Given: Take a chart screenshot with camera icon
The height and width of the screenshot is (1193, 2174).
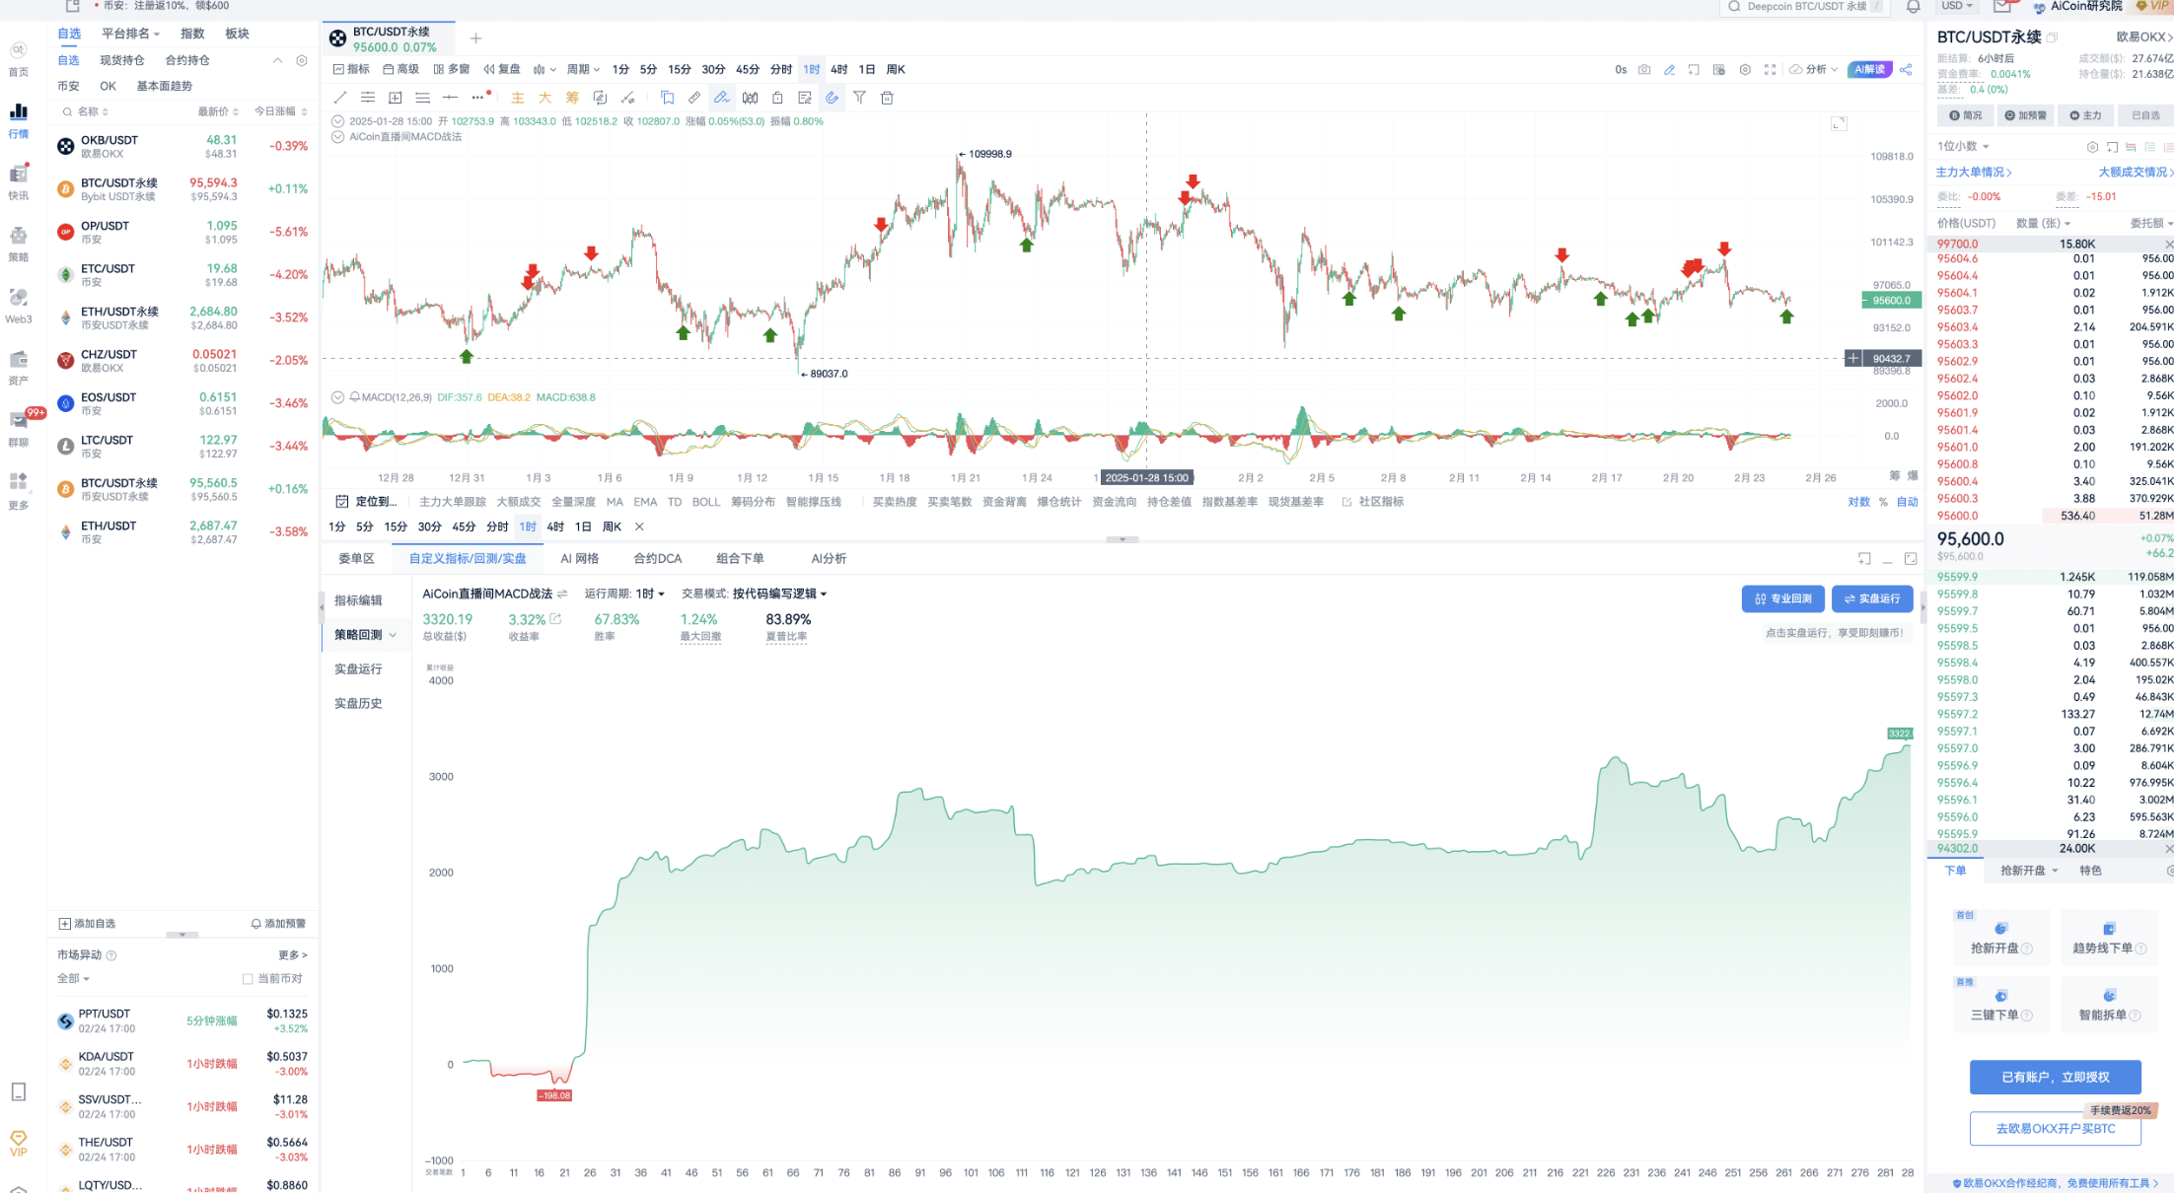Looking at the screenshot, I should click(x=1644, y=69).
